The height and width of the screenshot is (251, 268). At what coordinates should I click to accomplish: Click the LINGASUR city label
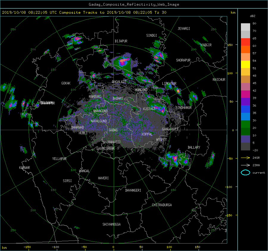(169, 84)
